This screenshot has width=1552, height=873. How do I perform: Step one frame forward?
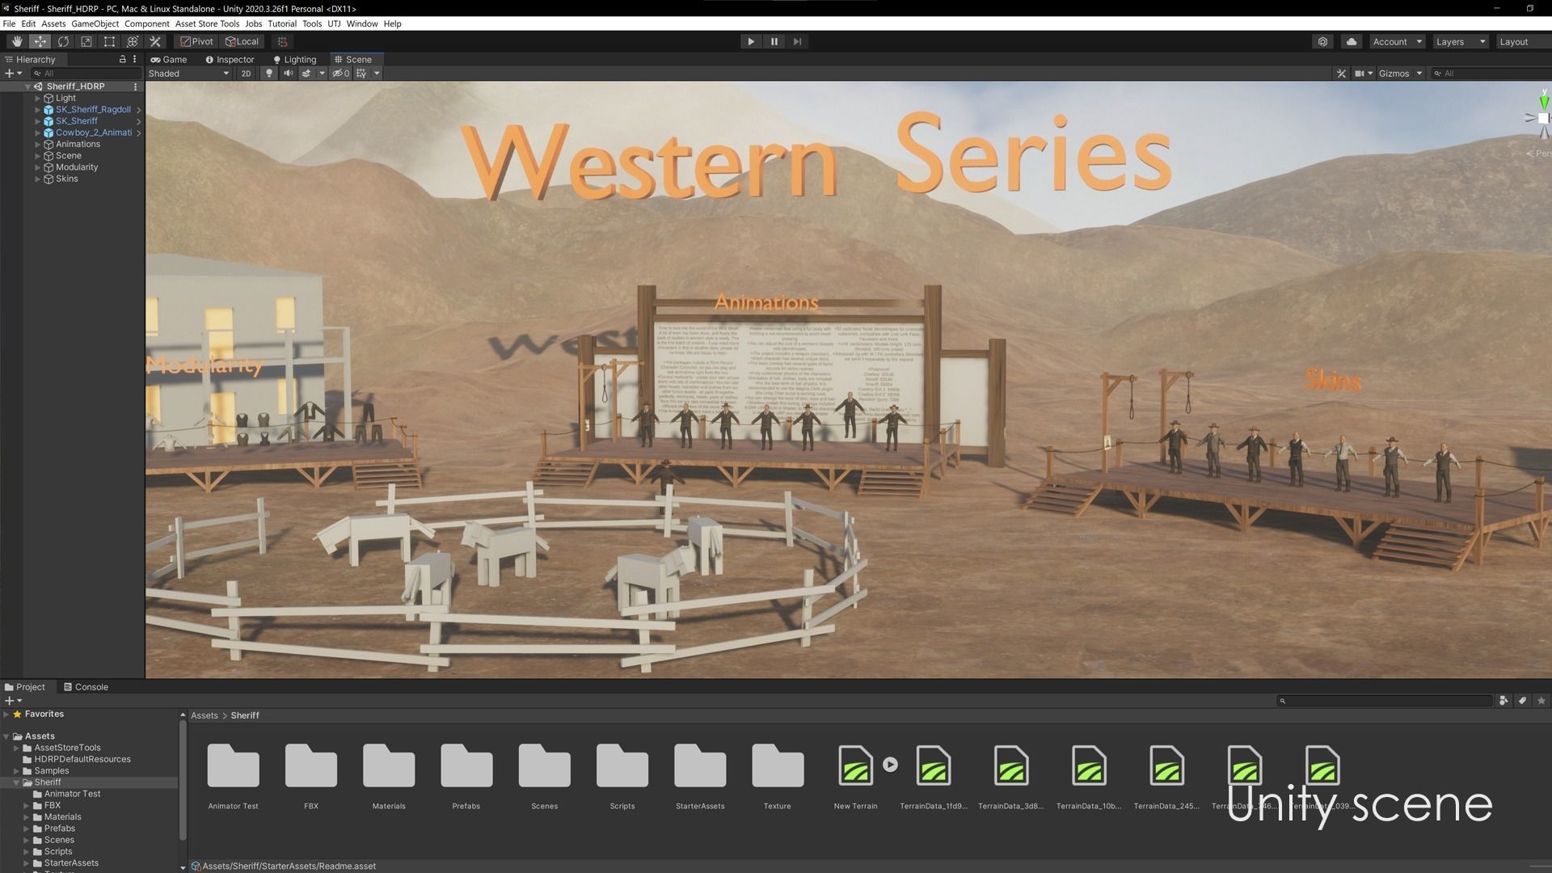tap(797, 41)
